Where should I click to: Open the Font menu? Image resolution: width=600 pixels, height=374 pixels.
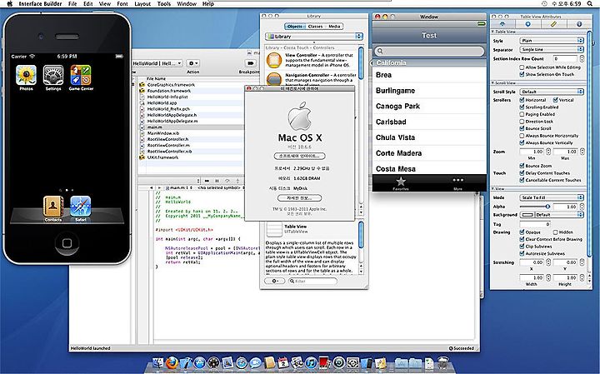point(122,3)
